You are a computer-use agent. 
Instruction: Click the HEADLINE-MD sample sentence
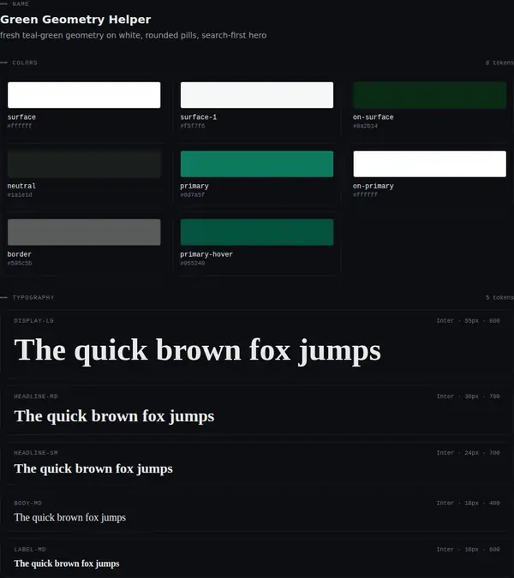tap(114, 416)
